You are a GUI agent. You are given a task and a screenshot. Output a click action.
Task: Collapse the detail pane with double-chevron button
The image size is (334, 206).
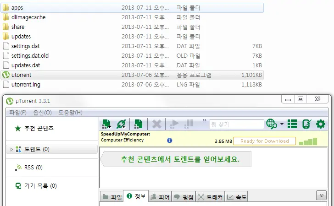(321, 195)
